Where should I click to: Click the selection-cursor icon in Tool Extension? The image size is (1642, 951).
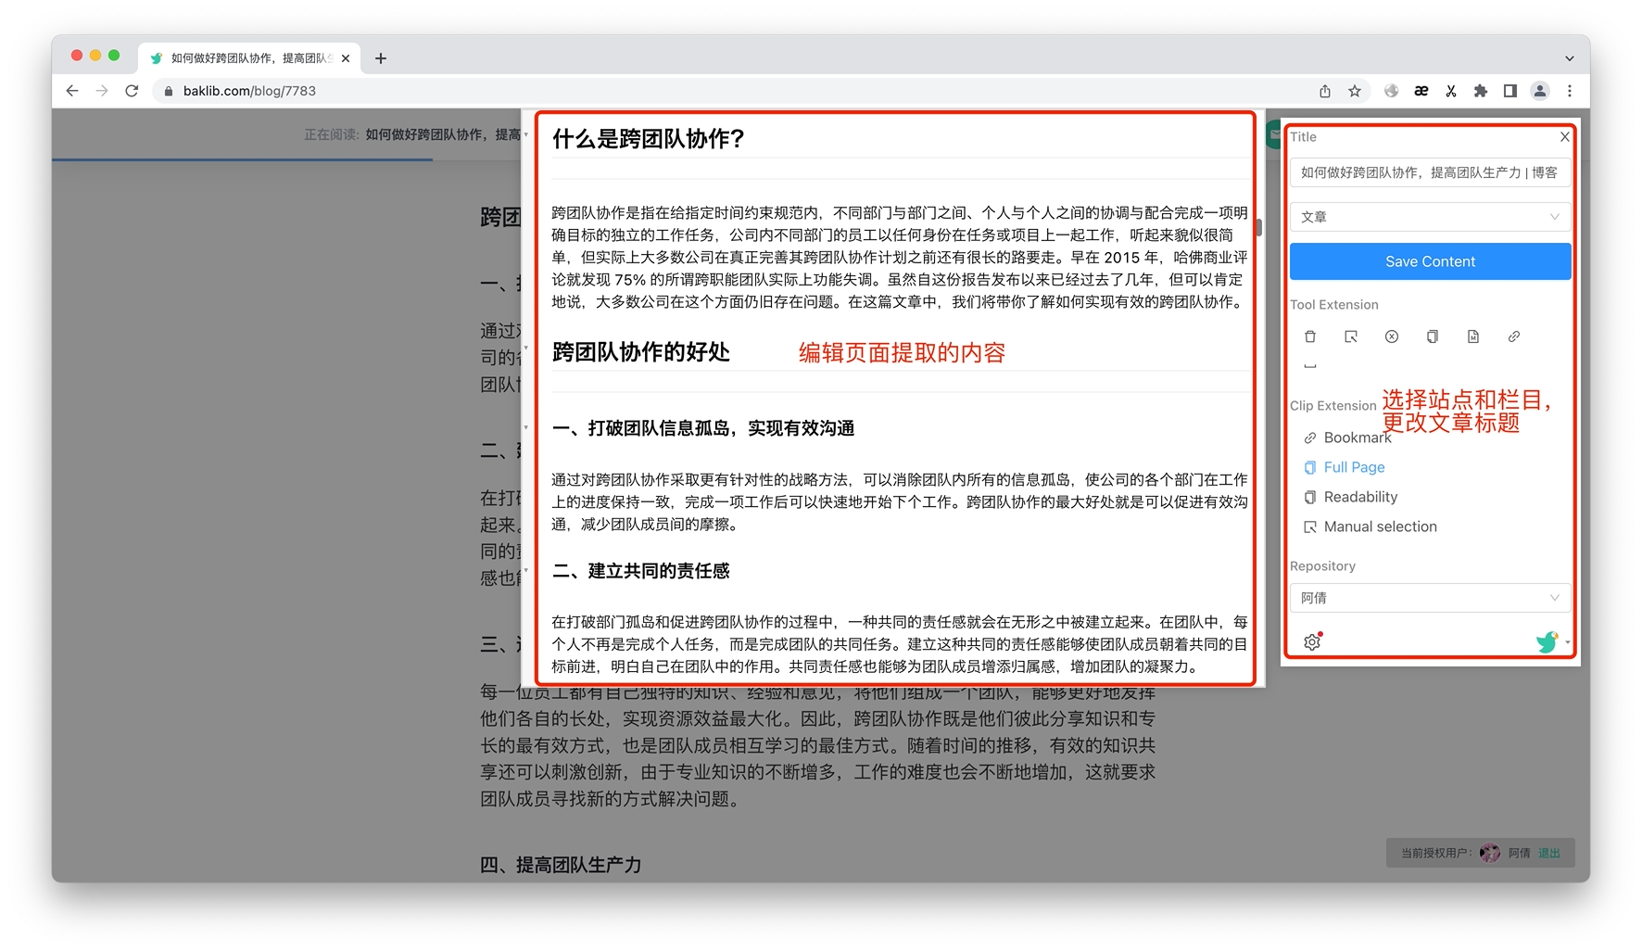(x=1350, y=336)
